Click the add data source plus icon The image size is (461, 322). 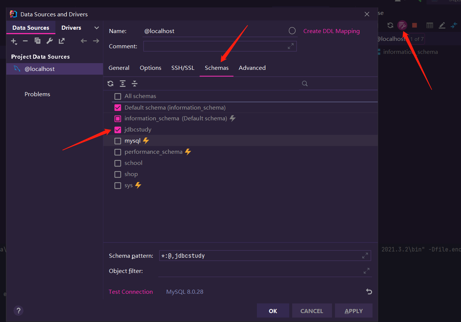[x=14, y=41]
